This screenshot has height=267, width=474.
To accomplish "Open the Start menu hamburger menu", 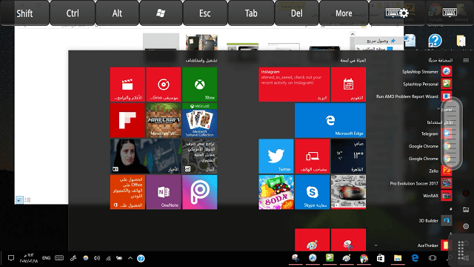I will click(x=466, y=60).
